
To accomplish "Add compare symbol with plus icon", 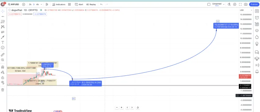I will (x=24, y=5).
